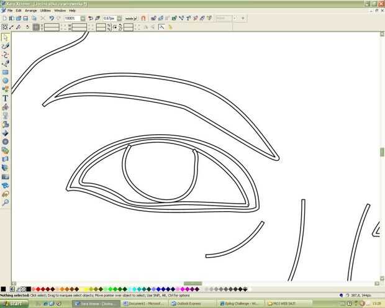Viewport: 385px width, 308px height.
Task: Click the vertical scrollbar thumb
Action: (x=382, y=152)
